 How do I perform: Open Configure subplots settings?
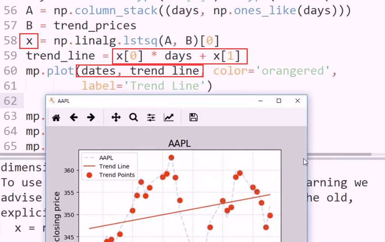(151, 118)
